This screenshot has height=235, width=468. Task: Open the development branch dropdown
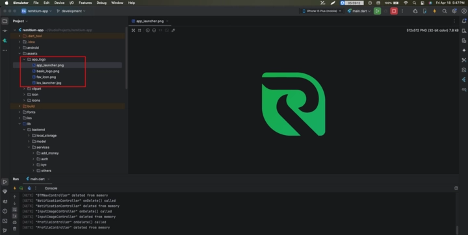(71, 11)
